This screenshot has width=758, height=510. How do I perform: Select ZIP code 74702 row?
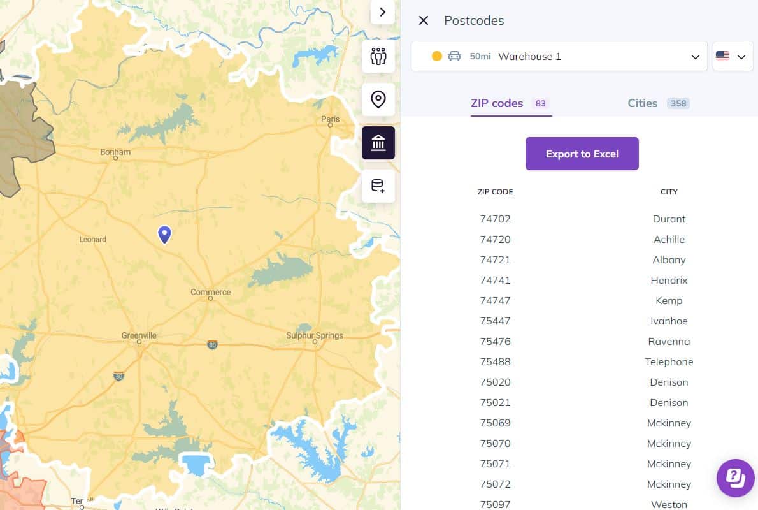(495, 219)
